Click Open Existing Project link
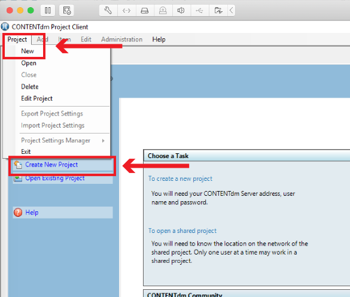 (x=54, y=178)
